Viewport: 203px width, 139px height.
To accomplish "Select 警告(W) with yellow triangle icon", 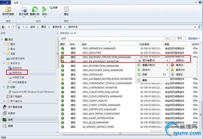I will pyautogui.click(x=183, y=70).
